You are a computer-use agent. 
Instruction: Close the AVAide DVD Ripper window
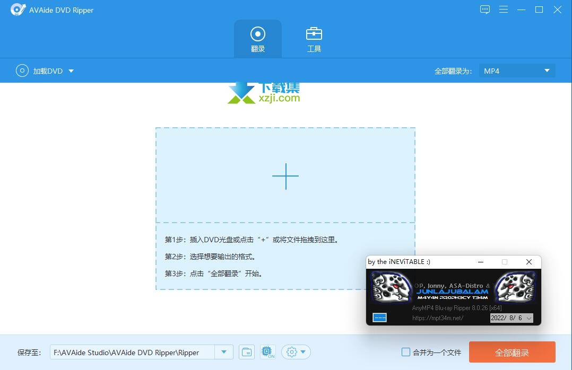tap(557, 10)
